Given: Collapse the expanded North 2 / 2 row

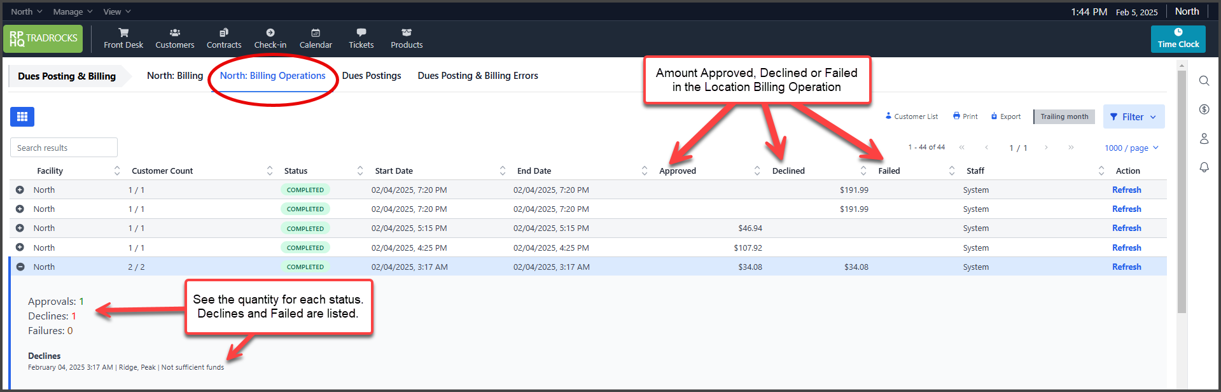Looking at the screenshot, I should [x=20, y=267].
